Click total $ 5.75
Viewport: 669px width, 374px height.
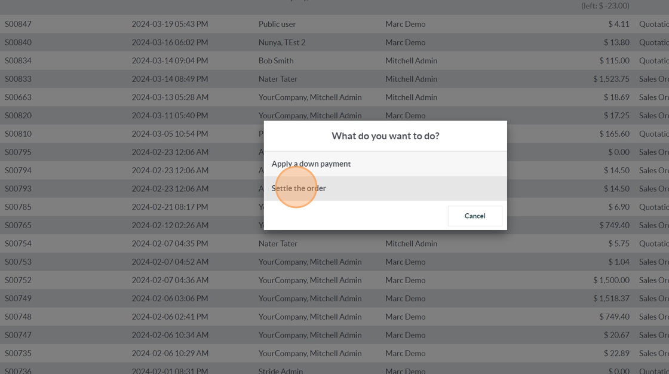619,244
